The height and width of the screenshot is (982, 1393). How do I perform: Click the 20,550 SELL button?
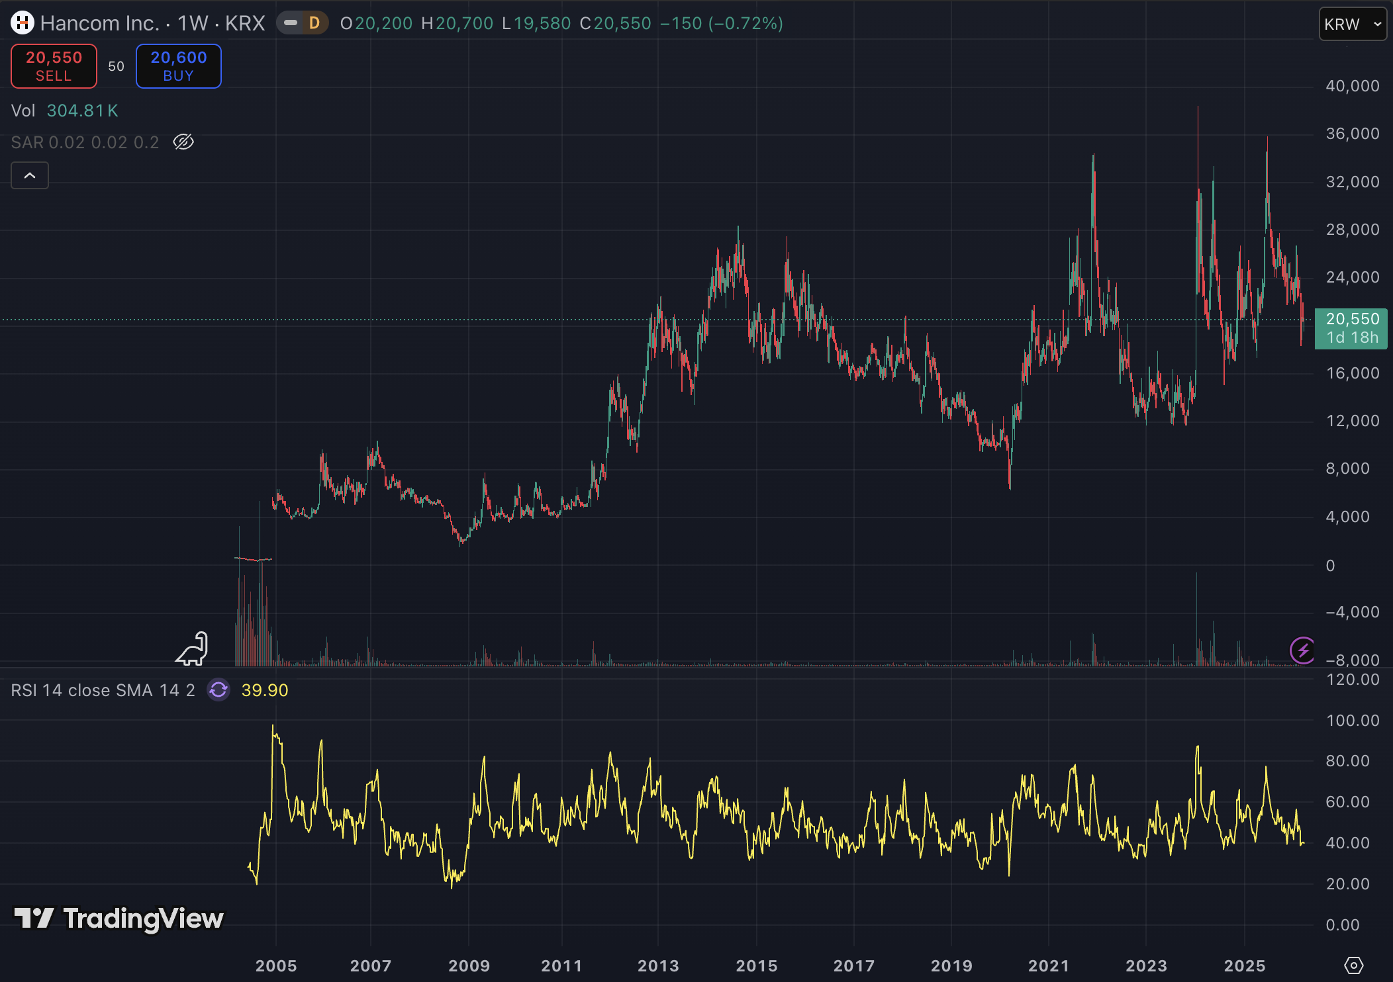pyautogui.click(x=54, y=66)
